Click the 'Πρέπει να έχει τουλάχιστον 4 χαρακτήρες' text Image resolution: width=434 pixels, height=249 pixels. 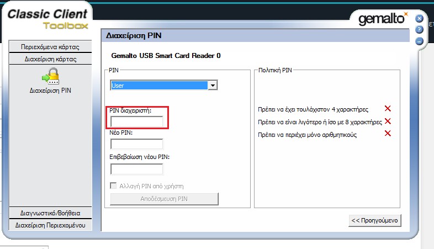313,109
